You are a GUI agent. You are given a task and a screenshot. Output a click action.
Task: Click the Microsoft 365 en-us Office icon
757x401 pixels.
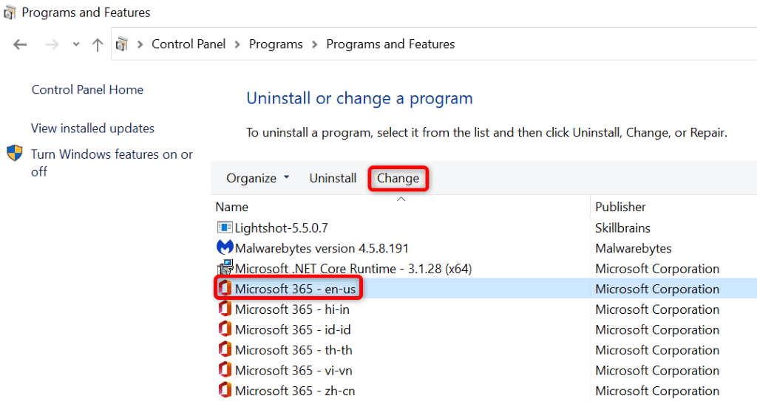pos(225,289)
